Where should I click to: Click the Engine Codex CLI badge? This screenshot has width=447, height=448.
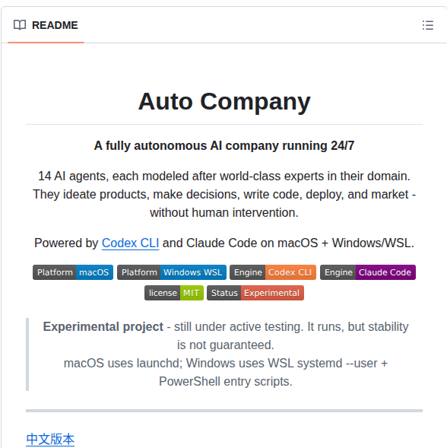(273, 272)
